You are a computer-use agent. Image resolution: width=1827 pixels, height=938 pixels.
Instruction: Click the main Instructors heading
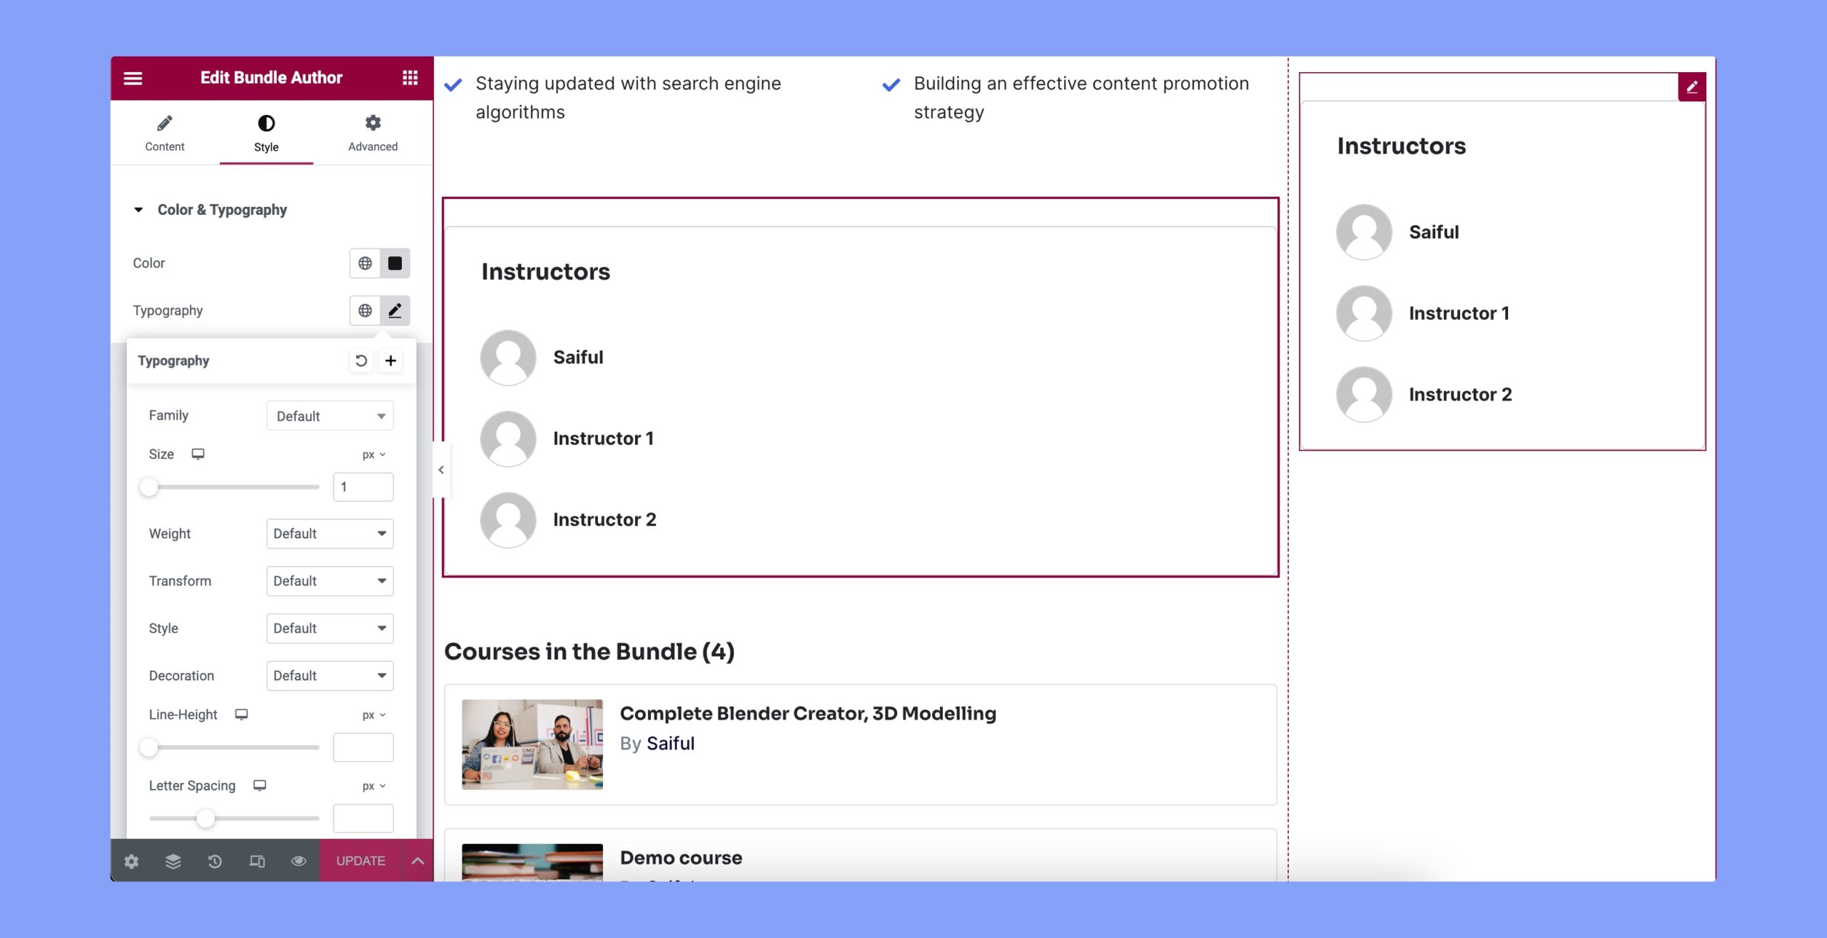545,272
